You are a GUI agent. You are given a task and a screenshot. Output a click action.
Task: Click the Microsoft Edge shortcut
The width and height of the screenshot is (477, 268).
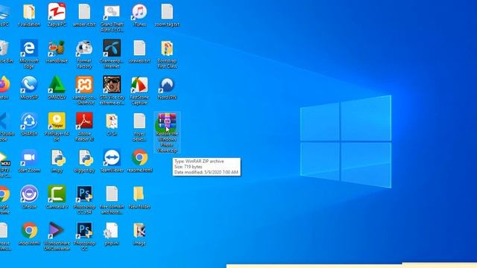pos(29,48)
